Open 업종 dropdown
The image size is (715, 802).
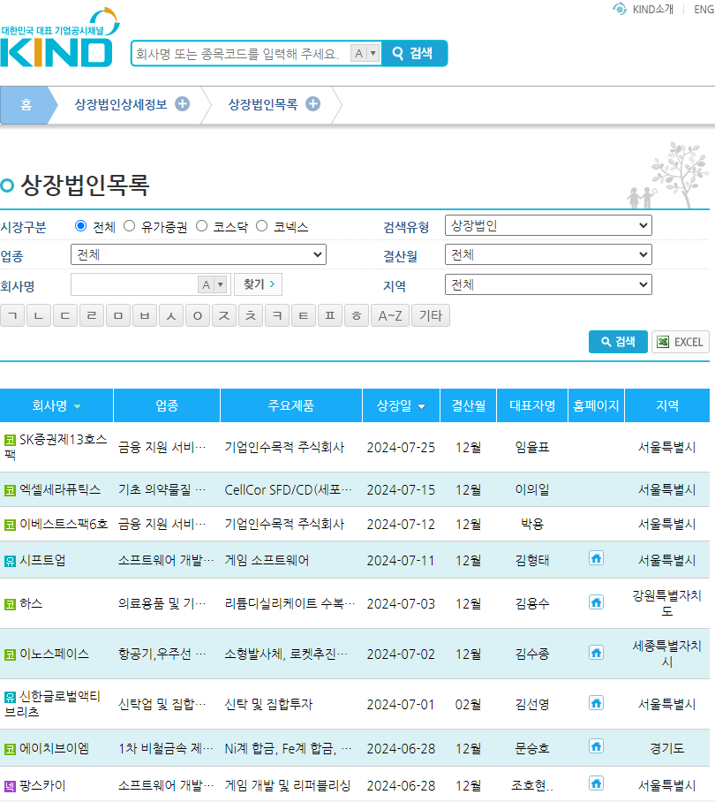[199, 254]
